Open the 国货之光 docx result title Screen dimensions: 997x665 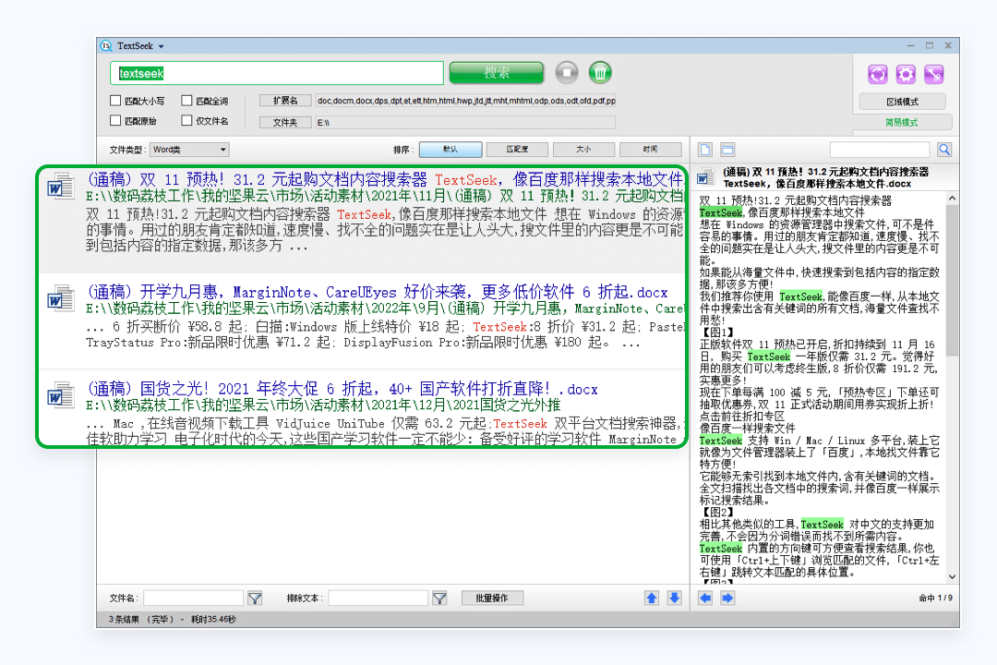(x=342, y=389)
